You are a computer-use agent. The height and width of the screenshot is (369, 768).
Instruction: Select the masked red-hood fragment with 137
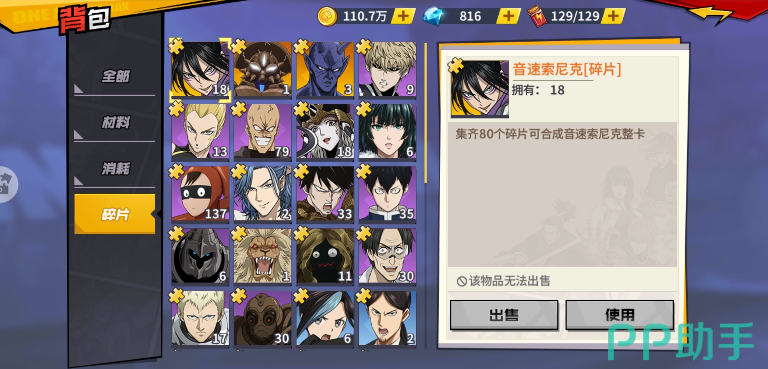tap(200, 194)
